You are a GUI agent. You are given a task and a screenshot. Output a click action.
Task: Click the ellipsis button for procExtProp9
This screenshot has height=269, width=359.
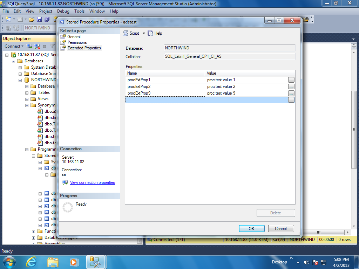pos(291,93)
